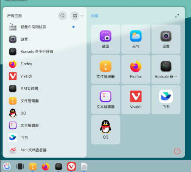Launch the Konsole tile in favorites
This screenshot has height=172, width=191.
(166, 69)
